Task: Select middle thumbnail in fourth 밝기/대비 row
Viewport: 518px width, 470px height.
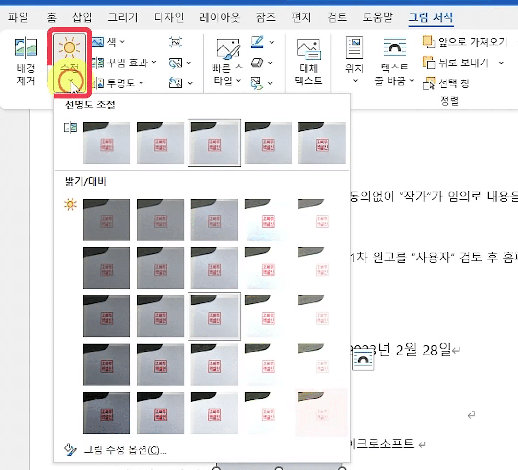Action: [x=214, y=364]
